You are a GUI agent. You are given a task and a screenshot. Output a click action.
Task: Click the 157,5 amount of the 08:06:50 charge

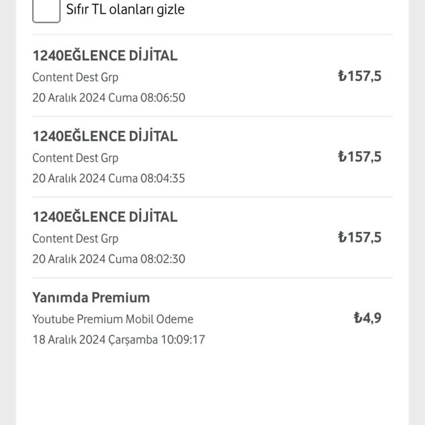pyautogui.click(x=365, y=76)
